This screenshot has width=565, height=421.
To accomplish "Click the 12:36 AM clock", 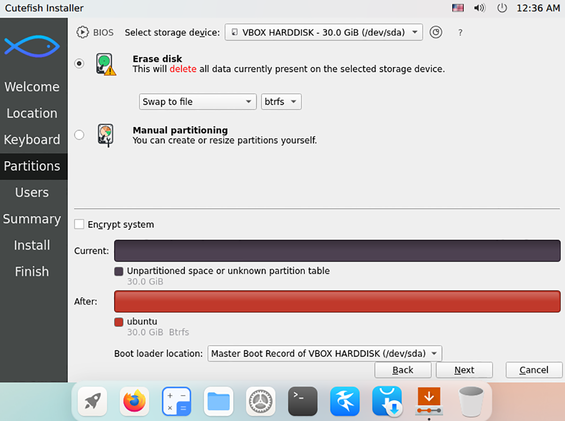I will (x=538, y=8).
